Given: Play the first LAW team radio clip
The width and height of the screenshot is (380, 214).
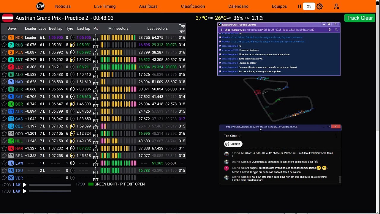Looking at the screenshot, I should [25, 185].
